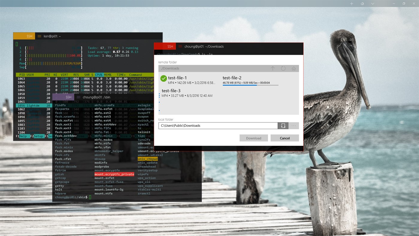Image resolution: width=419 pixels, height=236 pixels.
Task: Open hamburger menu of choung@pi01: /sbin terminal
Action: point(78,97)
